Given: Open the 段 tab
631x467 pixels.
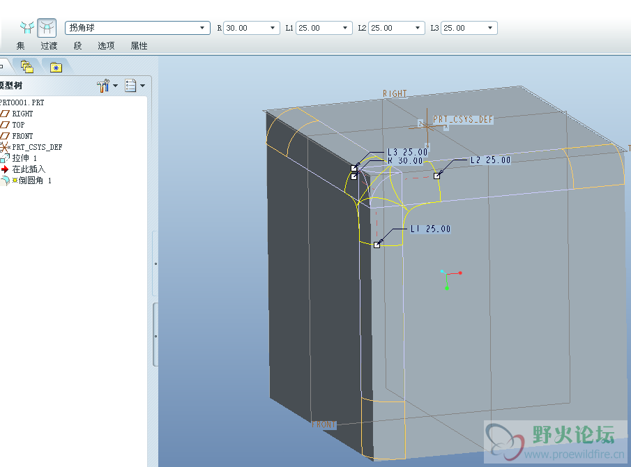Looking at the screenshot, I should coord(77,46).
